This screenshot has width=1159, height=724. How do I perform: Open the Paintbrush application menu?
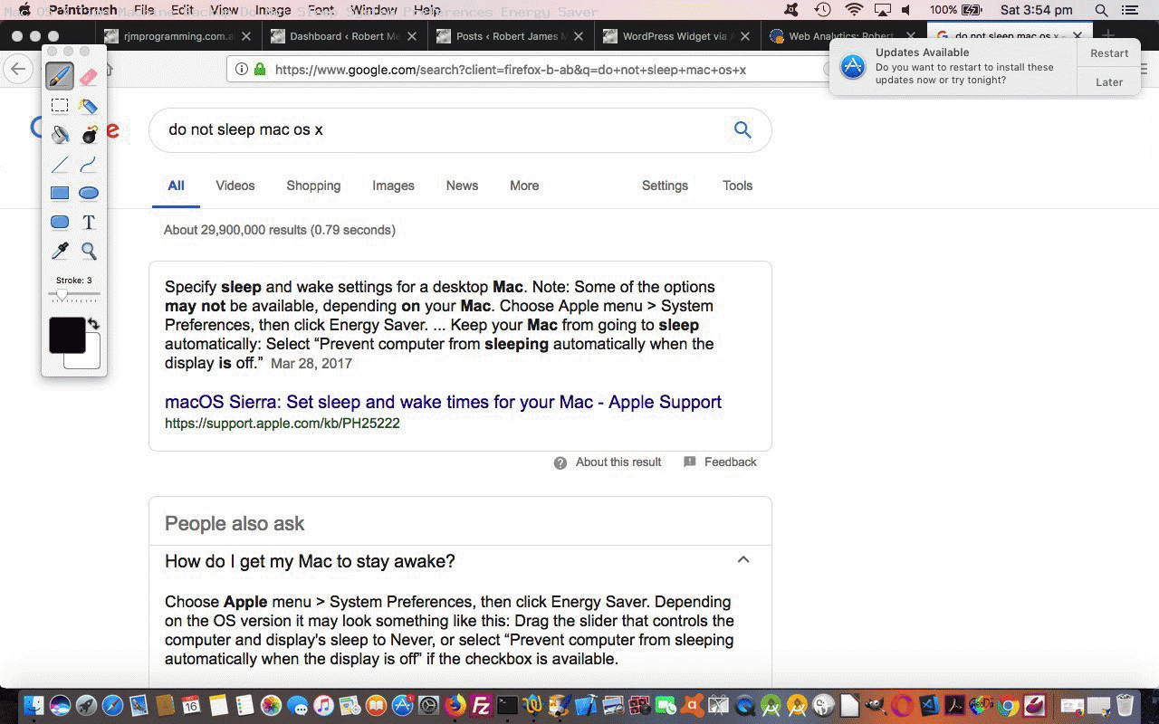click(x=82, y=10)
